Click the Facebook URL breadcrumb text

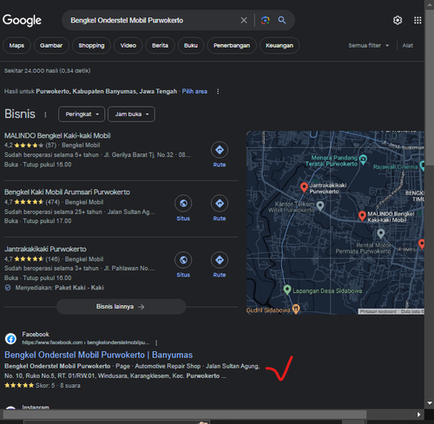(86, 342)
